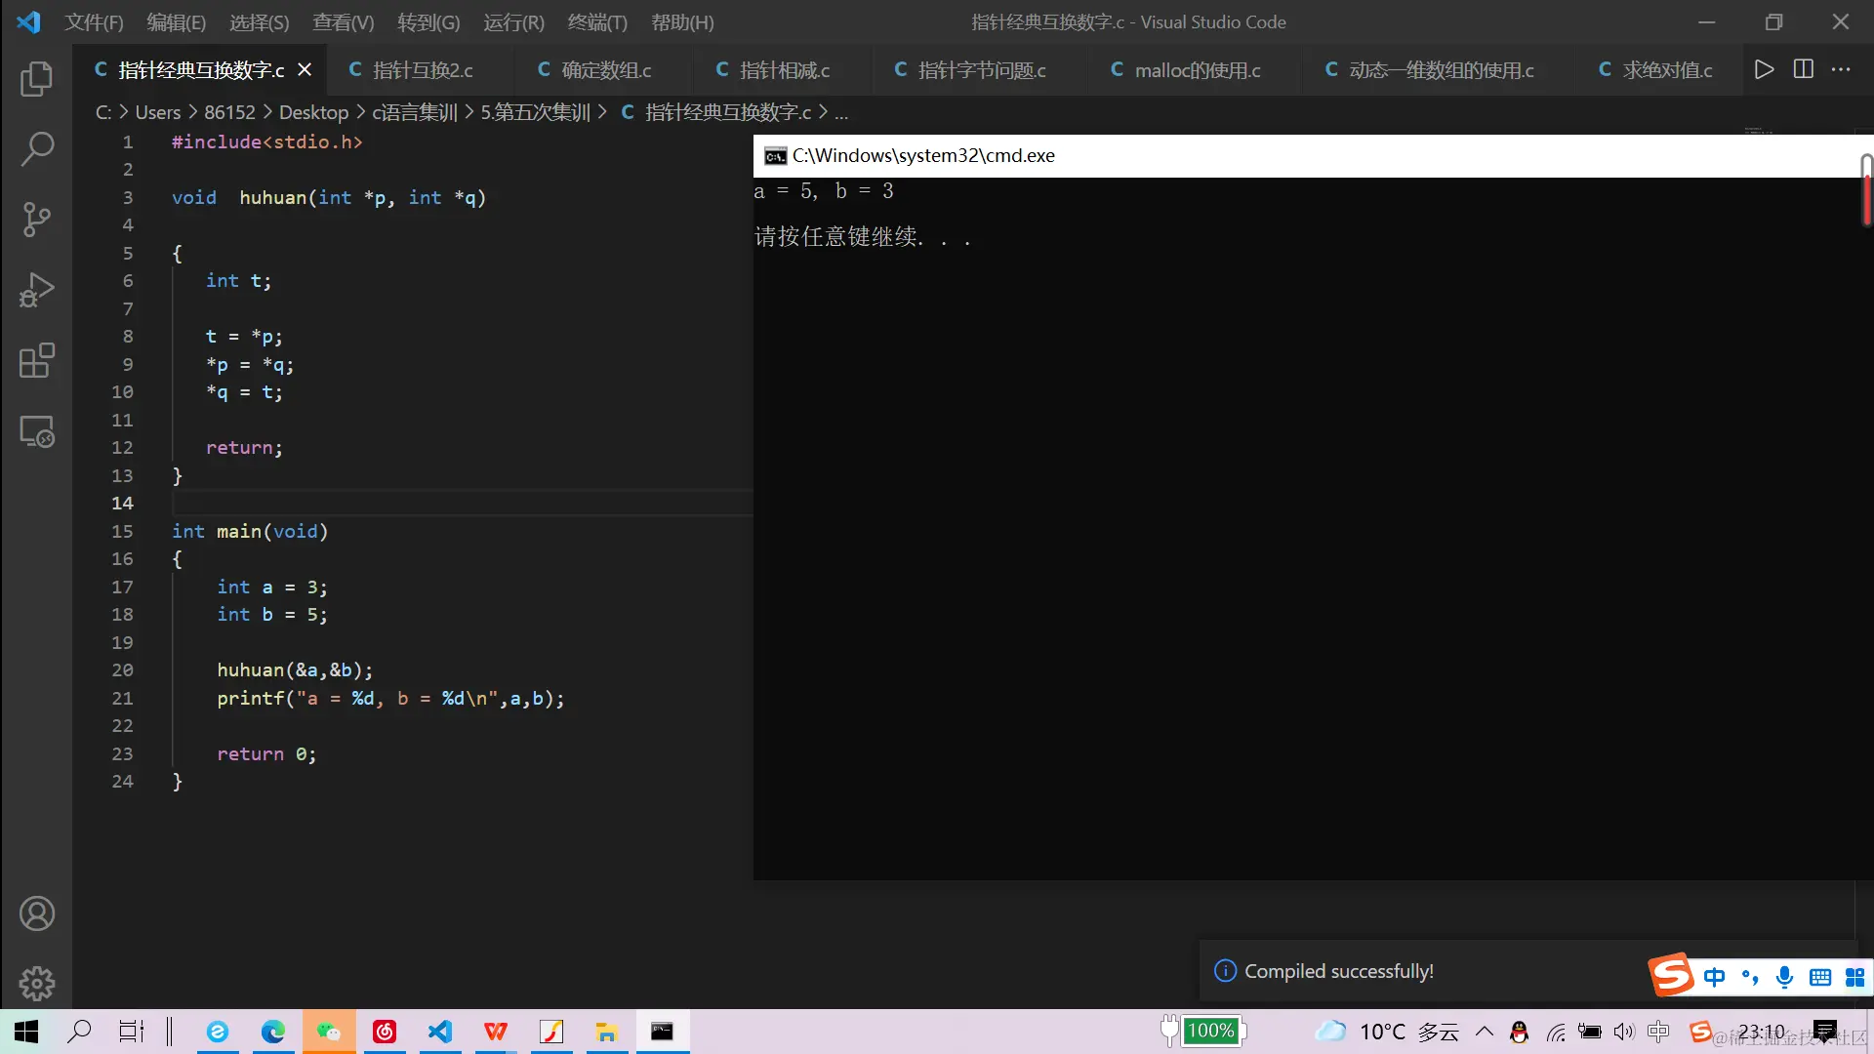Toggle Sogou punctuation mode
1874x1054 pixels.
(x=1749, y=977)
